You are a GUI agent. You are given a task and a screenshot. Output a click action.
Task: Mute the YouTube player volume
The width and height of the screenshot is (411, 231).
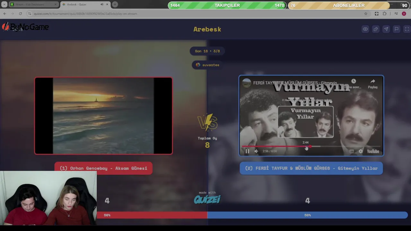coord(256,151)
